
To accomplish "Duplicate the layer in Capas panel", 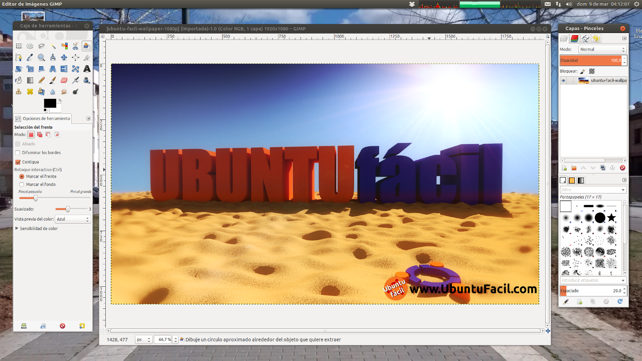I will pyautogui.click(x=603, y=168).
